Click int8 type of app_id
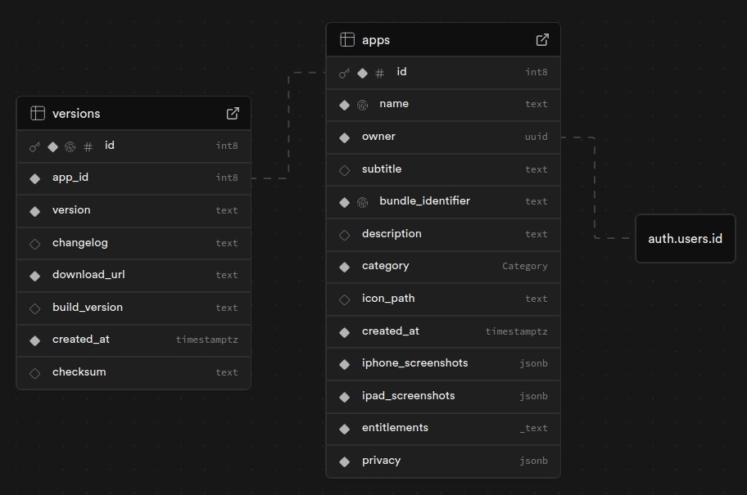This screenshot has width=747, height=495. tap(227, 178)
